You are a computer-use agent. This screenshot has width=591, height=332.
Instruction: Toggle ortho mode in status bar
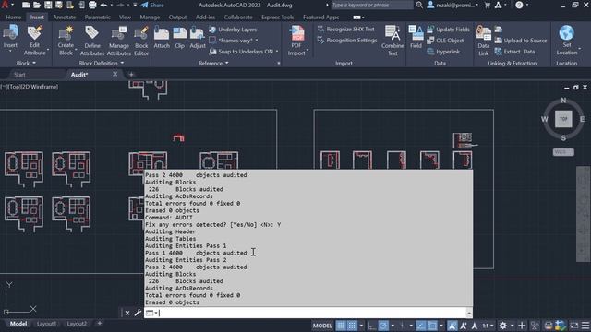click(371, 326)
